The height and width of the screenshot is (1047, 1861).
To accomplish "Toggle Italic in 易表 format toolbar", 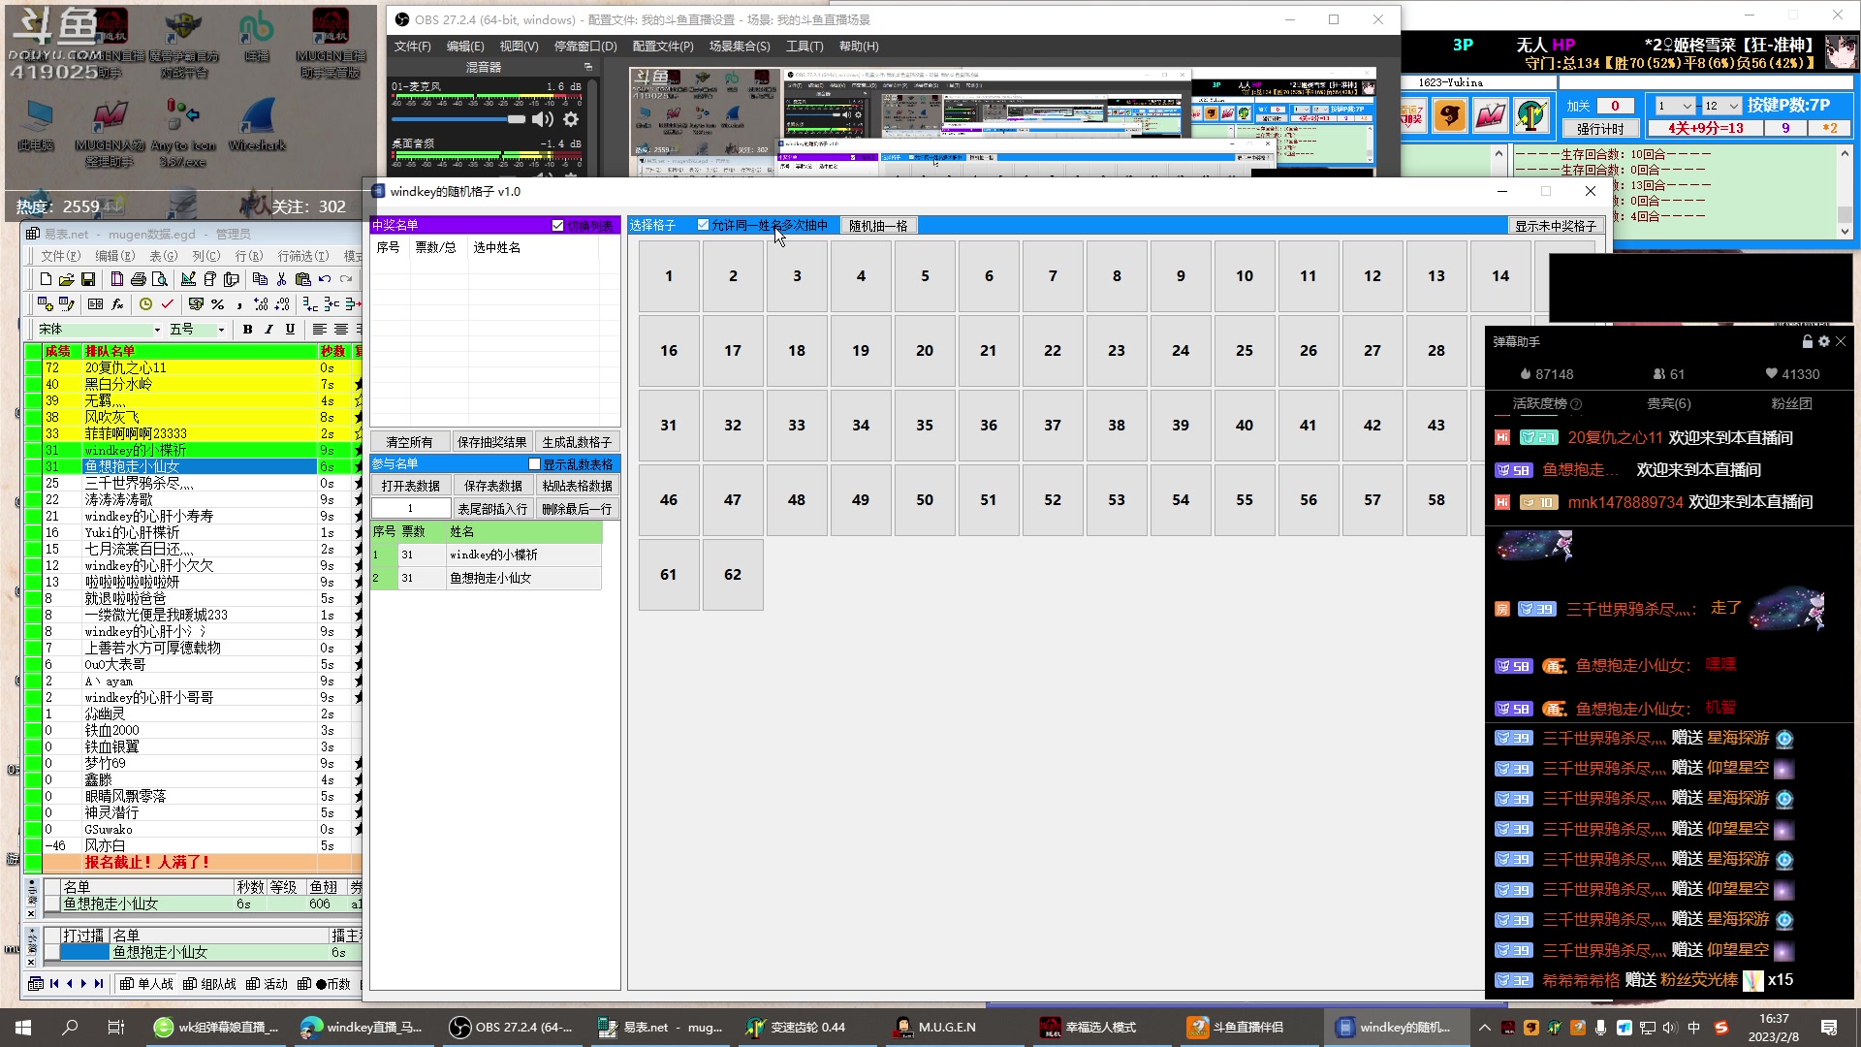I will [269, 330].
